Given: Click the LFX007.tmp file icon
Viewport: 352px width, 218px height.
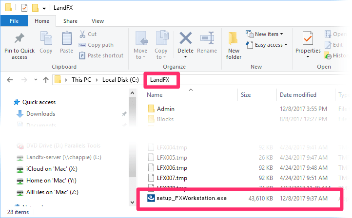Looking at the screenshot, I should click(x=151, y=178).
